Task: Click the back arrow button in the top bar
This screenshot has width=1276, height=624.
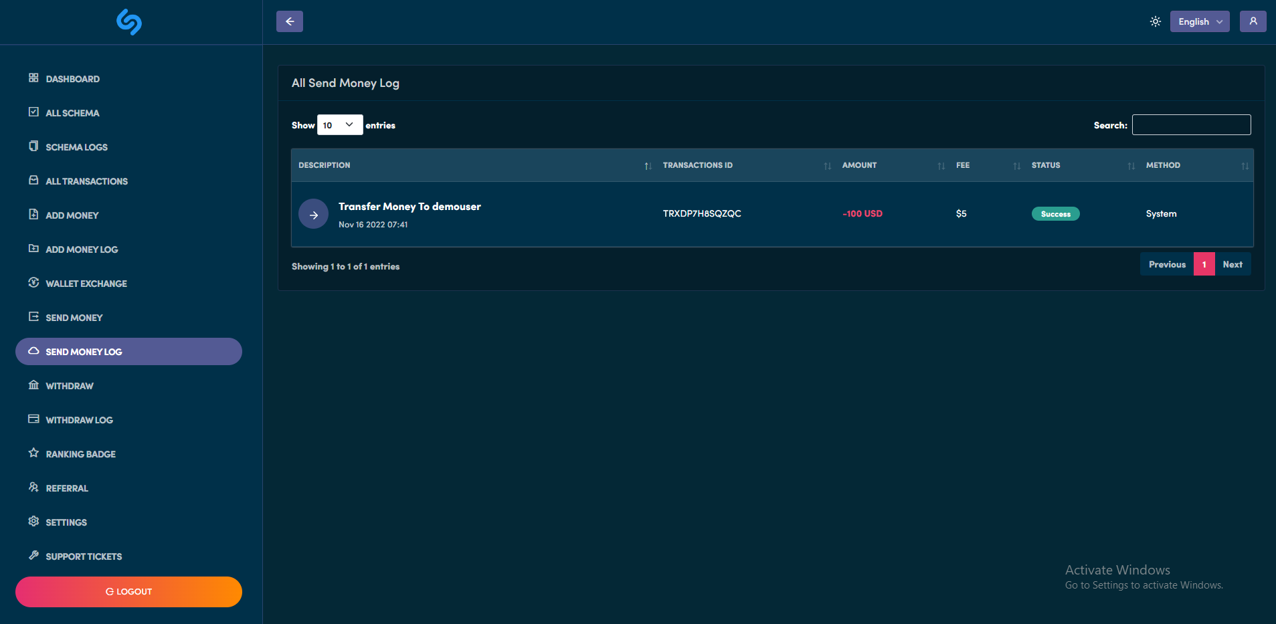Action: 290,21
